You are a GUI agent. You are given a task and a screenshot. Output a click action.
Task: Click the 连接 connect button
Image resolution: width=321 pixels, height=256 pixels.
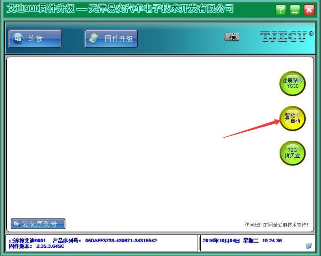point(35,39)
